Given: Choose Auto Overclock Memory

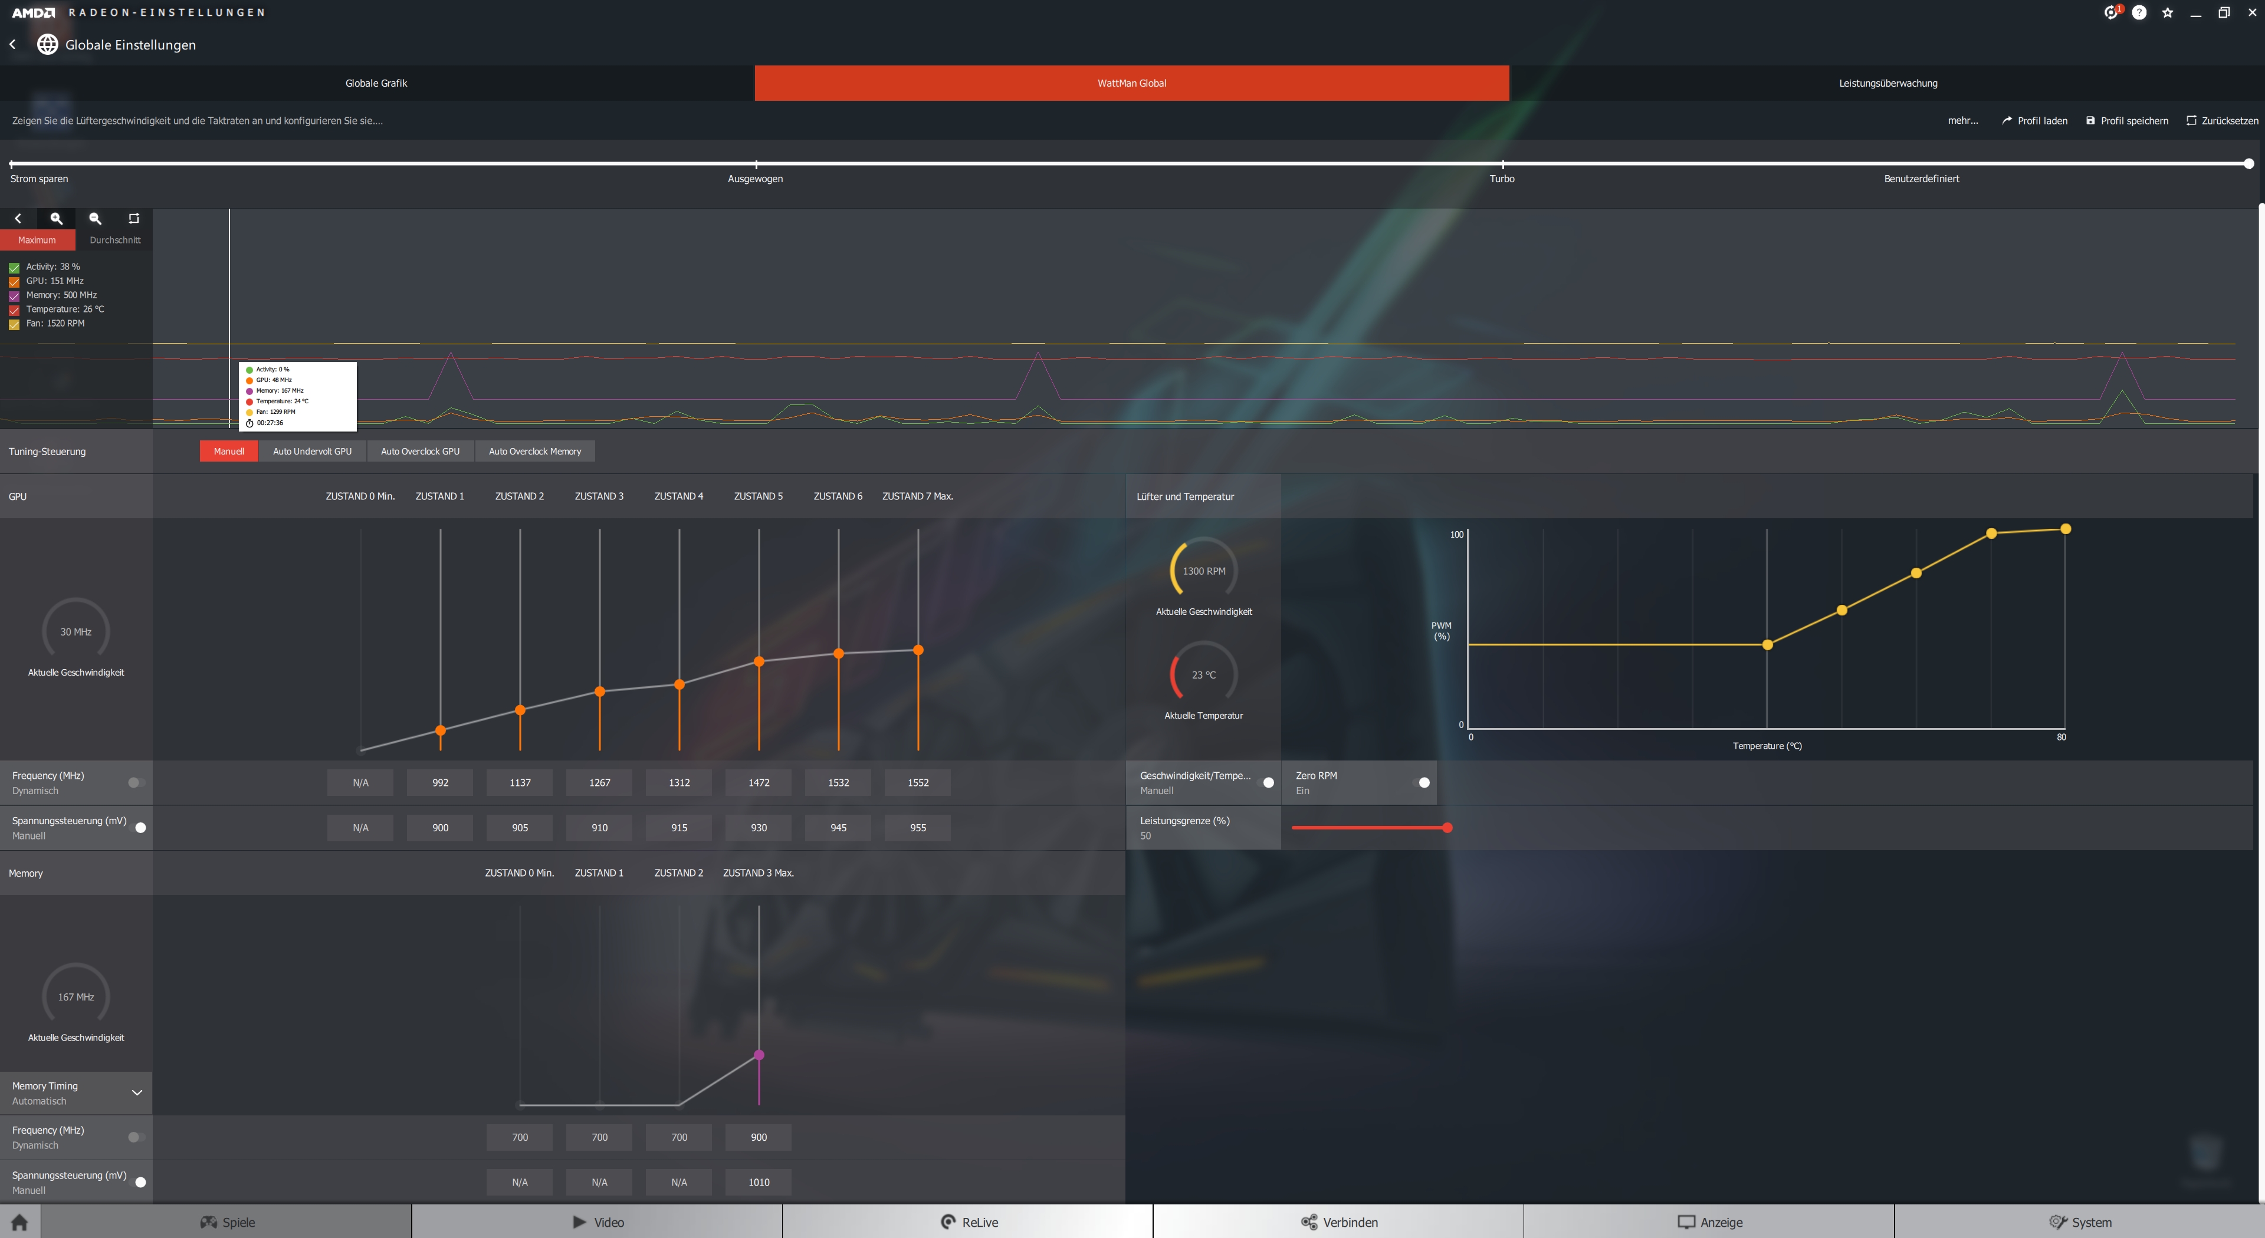Looking at the screenshot, I should [x=534, y=451].
